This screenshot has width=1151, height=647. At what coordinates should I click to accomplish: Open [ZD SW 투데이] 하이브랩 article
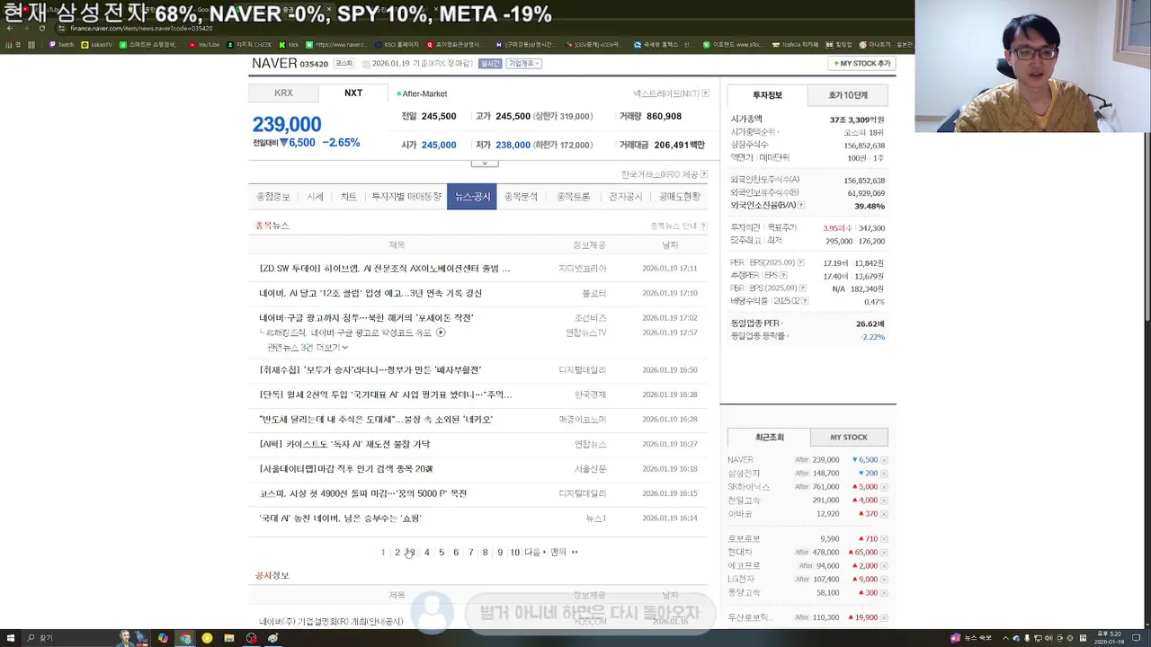tap(385, 269)
